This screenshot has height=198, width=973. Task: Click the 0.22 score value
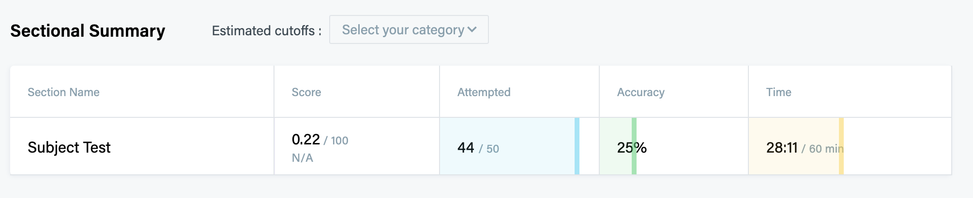[305, 140]
